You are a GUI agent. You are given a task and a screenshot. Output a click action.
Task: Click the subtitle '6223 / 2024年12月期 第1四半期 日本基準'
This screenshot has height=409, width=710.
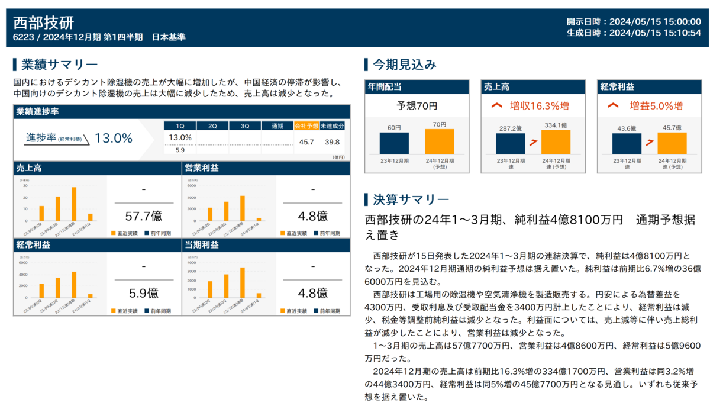pos(99,37)
